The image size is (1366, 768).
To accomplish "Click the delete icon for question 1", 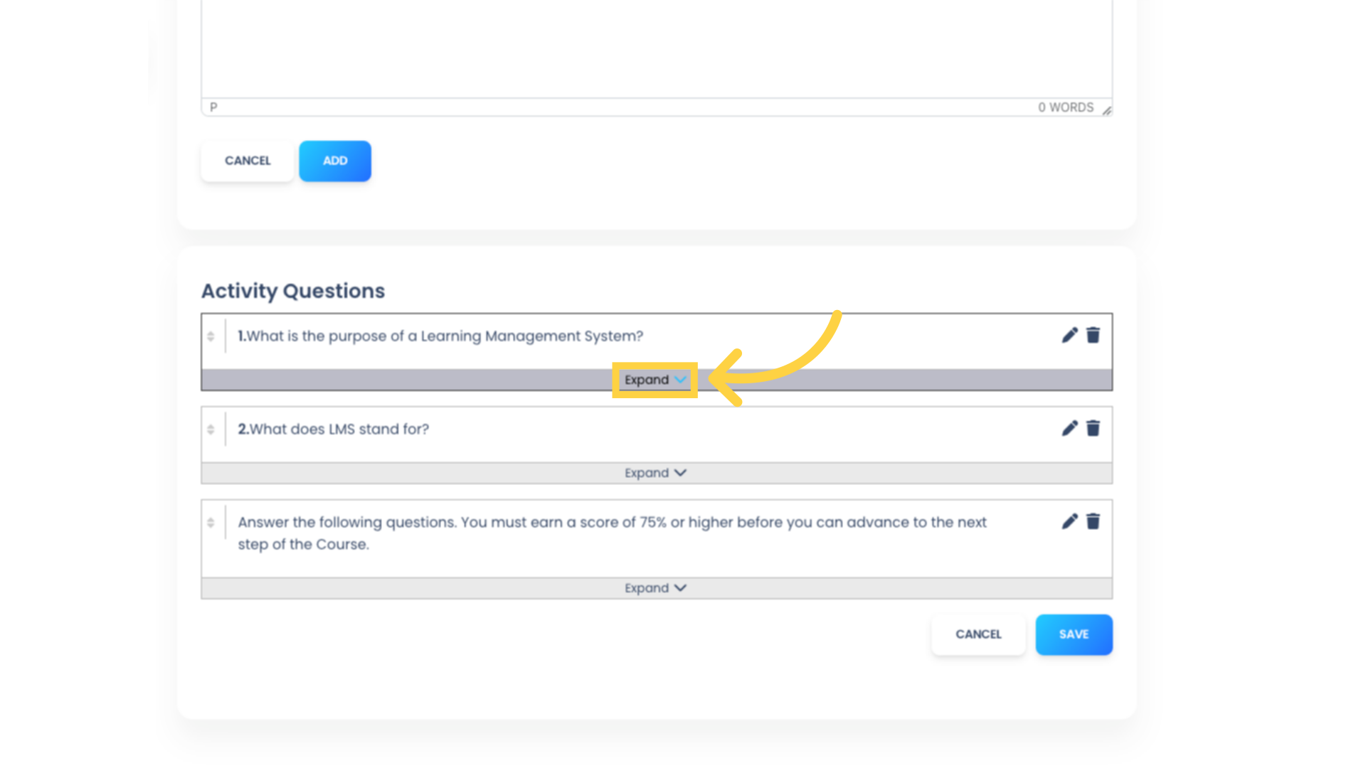I will tap(1093, 335).
